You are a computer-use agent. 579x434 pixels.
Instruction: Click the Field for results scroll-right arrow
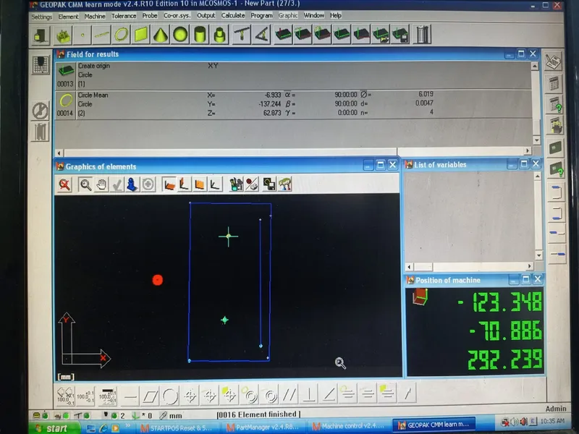tap(528, 150)
